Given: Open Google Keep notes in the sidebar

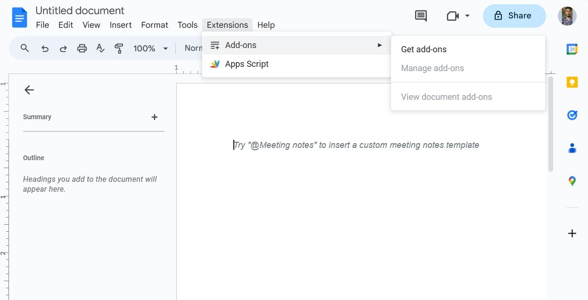Looking at the screenshot, I should [572, 82].
